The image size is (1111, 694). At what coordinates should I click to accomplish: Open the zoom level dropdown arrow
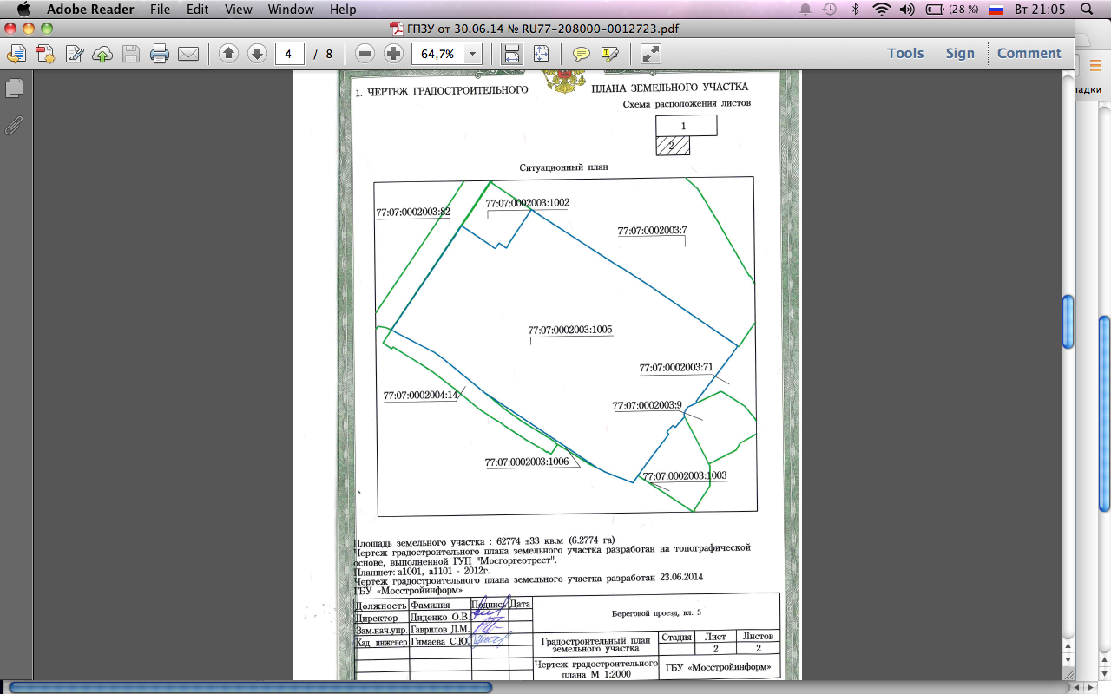(x=472, y=54)
